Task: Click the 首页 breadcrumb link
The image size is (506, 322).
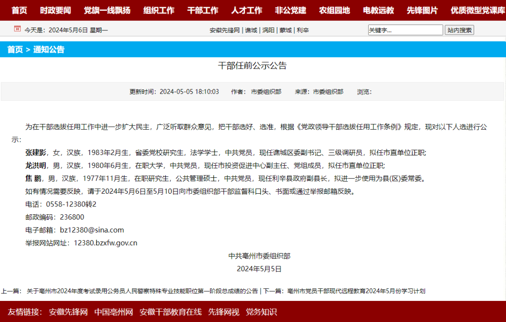Action: click(15, 50)
